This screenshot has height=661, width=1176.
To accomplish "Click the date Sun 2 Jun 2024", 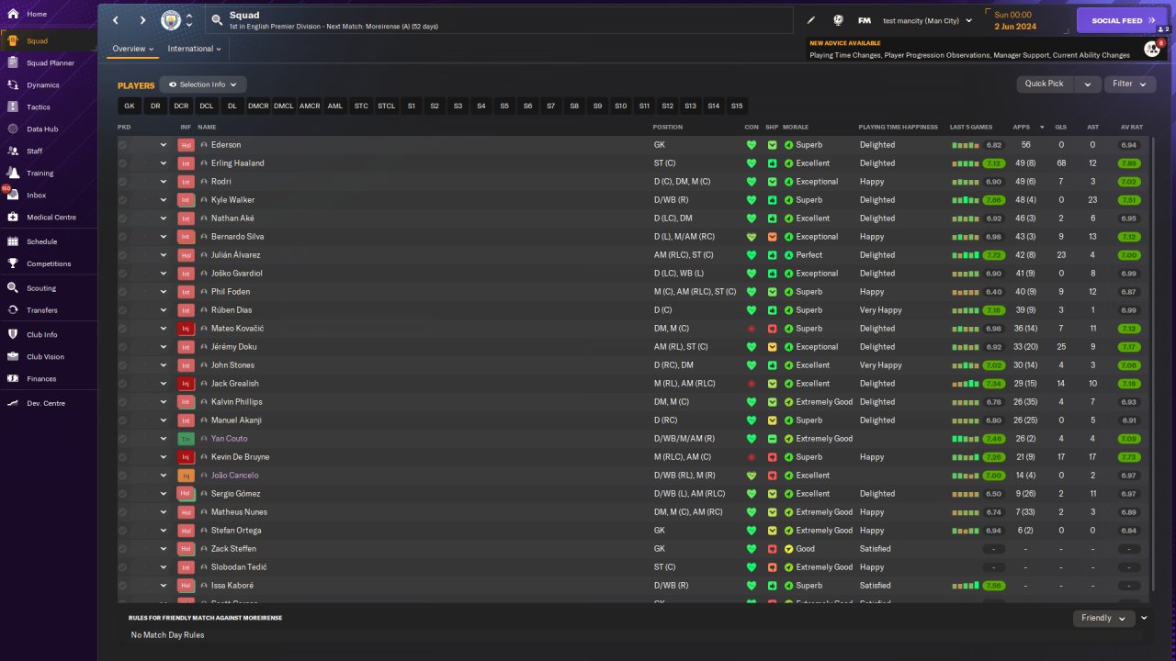I will [1014, 20].
